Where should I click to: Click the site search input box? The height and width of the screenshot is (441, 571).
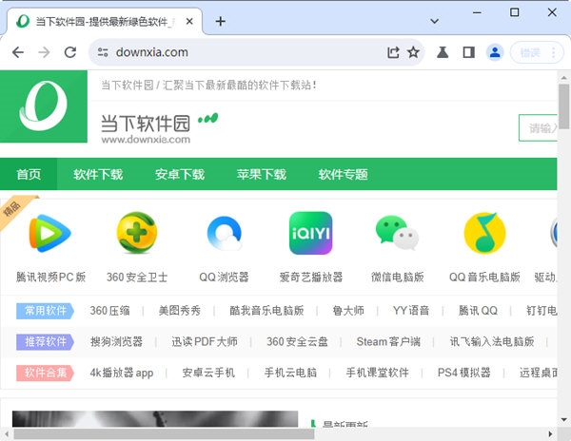pos(538,127)
